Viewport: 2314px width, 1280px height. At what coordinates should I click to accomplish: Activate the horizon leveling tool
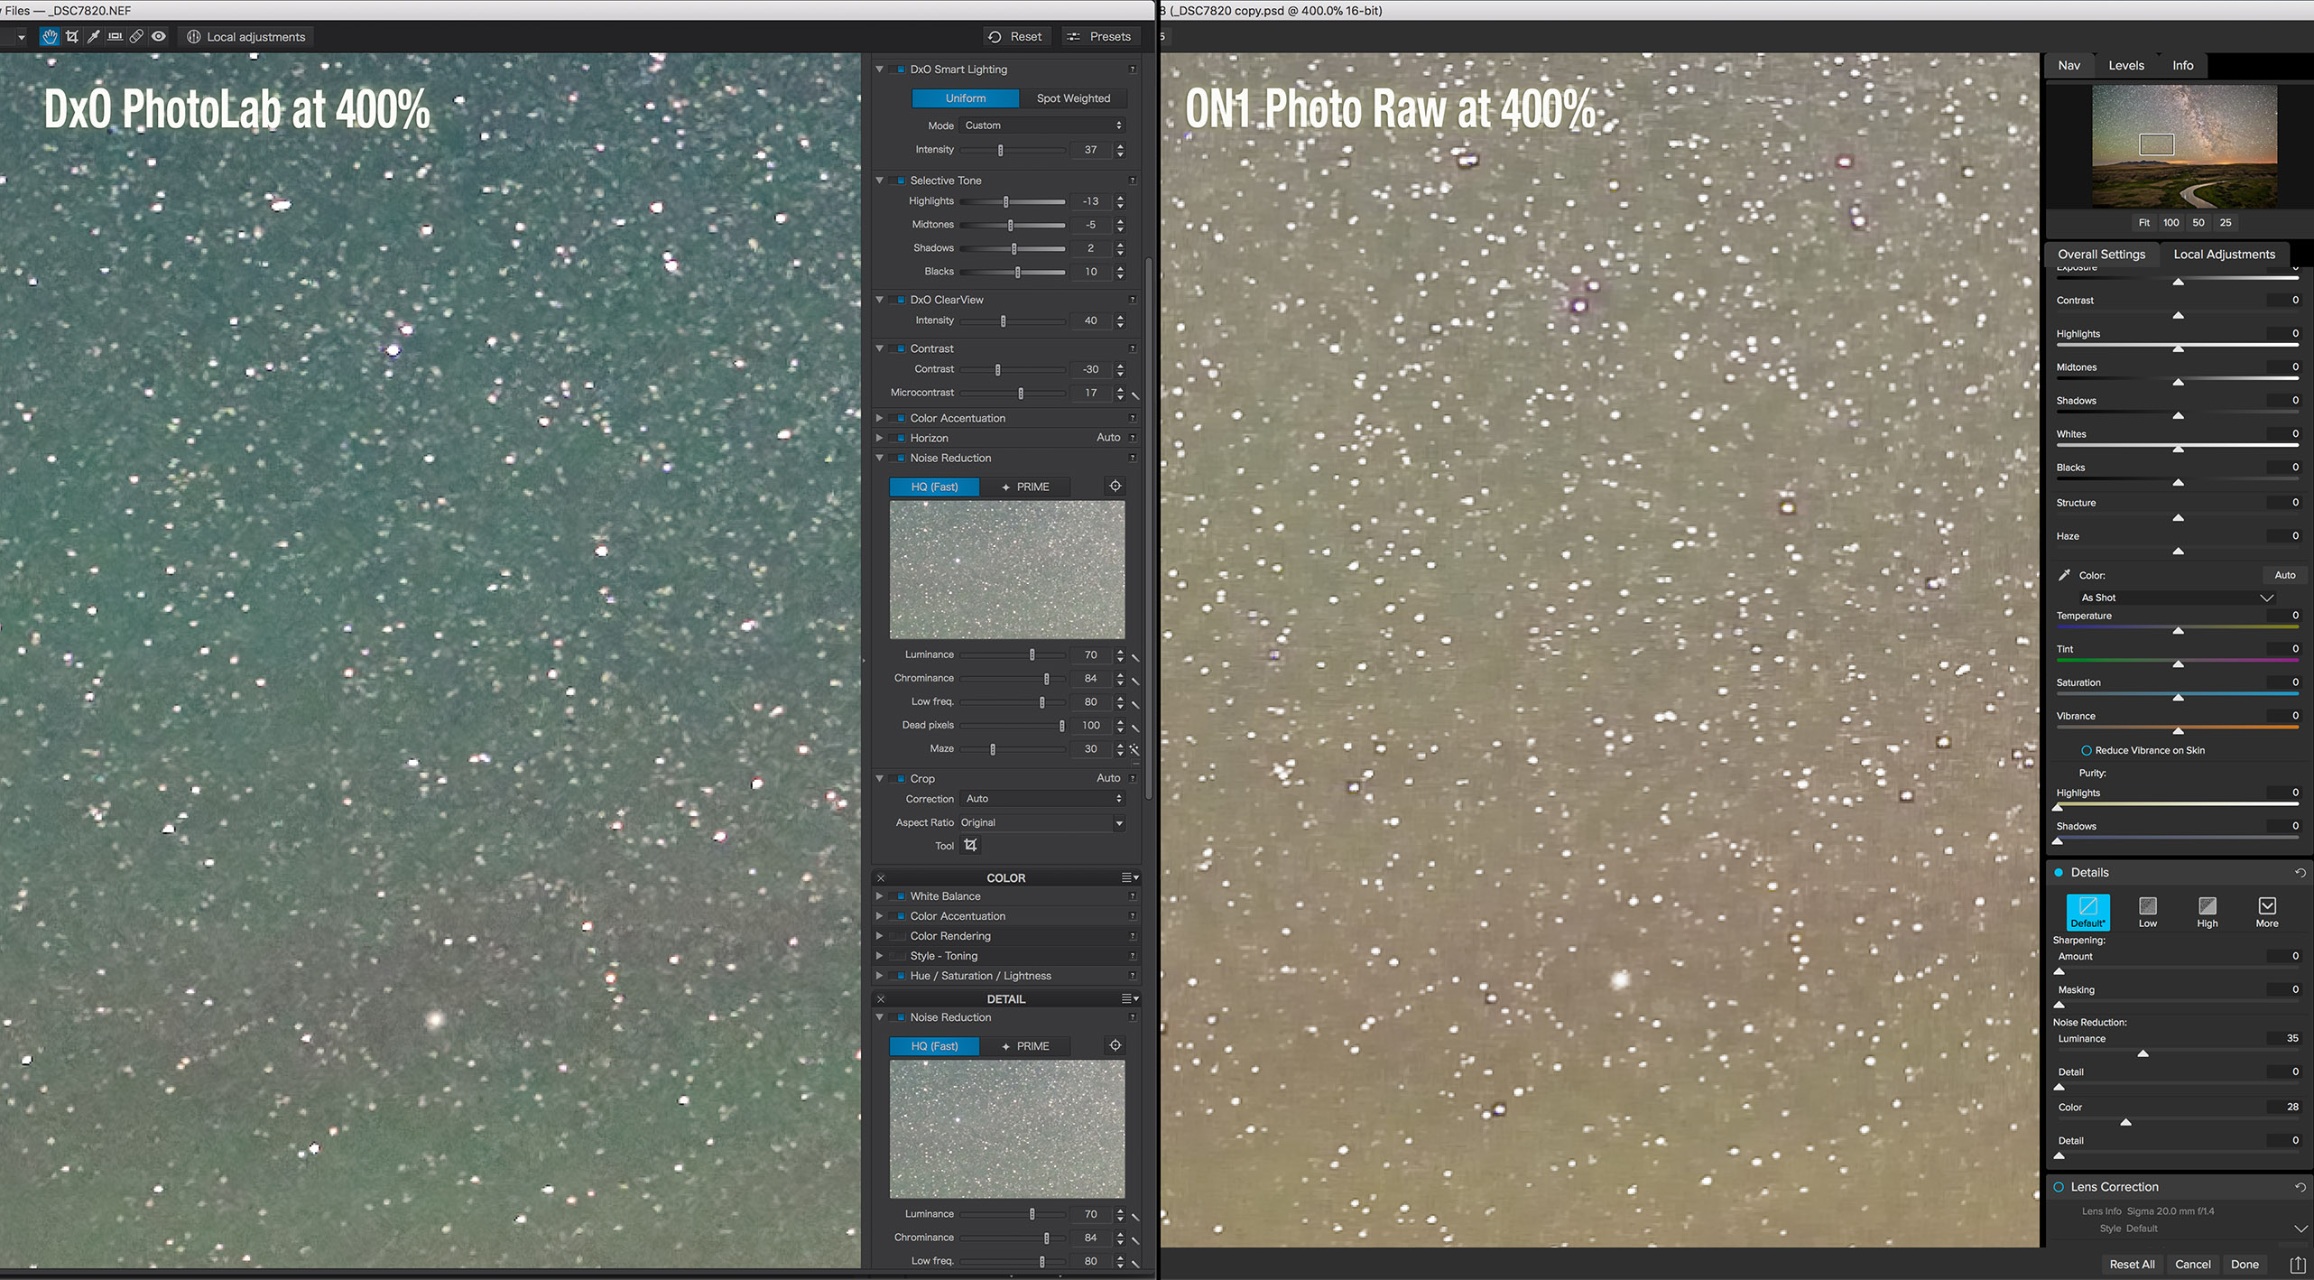click(115, 37)
